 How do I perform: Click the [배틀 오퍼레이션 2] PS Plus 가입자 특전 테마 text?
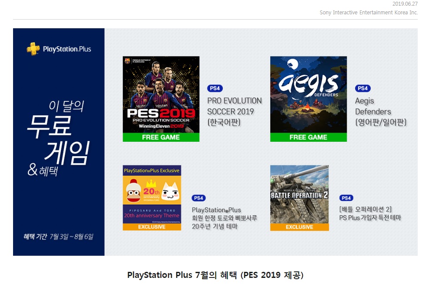(x=370, y=214)
